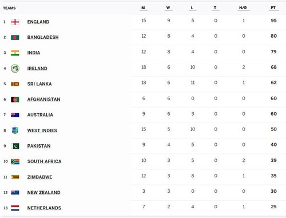
Task: Click the Pakistan flag icon
Action: point(15,146)
